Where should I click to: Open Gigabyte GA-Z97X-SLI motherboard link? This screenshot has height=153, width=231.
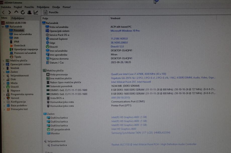pos(163,78)
